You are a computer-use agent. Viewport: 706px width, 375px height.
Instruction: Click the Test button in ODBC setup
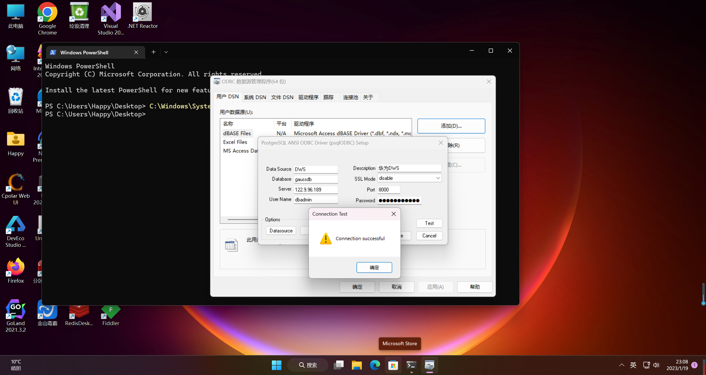[429, 223]
